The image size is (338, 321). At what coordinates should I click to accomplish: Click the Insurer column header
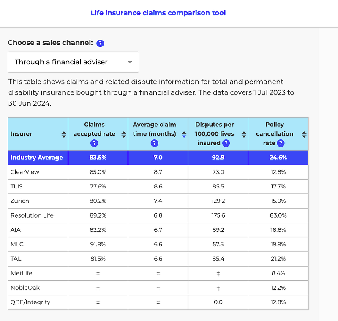[22, 134]
